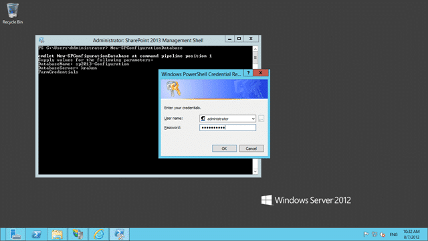Click the muted volume tray icon
428x241 pixels.
(x=383, y=234)
